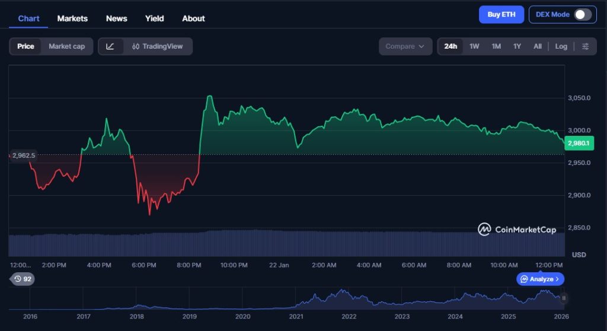Switch to TradingView candlestick chart
The image size is (607, 331).
pos(158,46)
